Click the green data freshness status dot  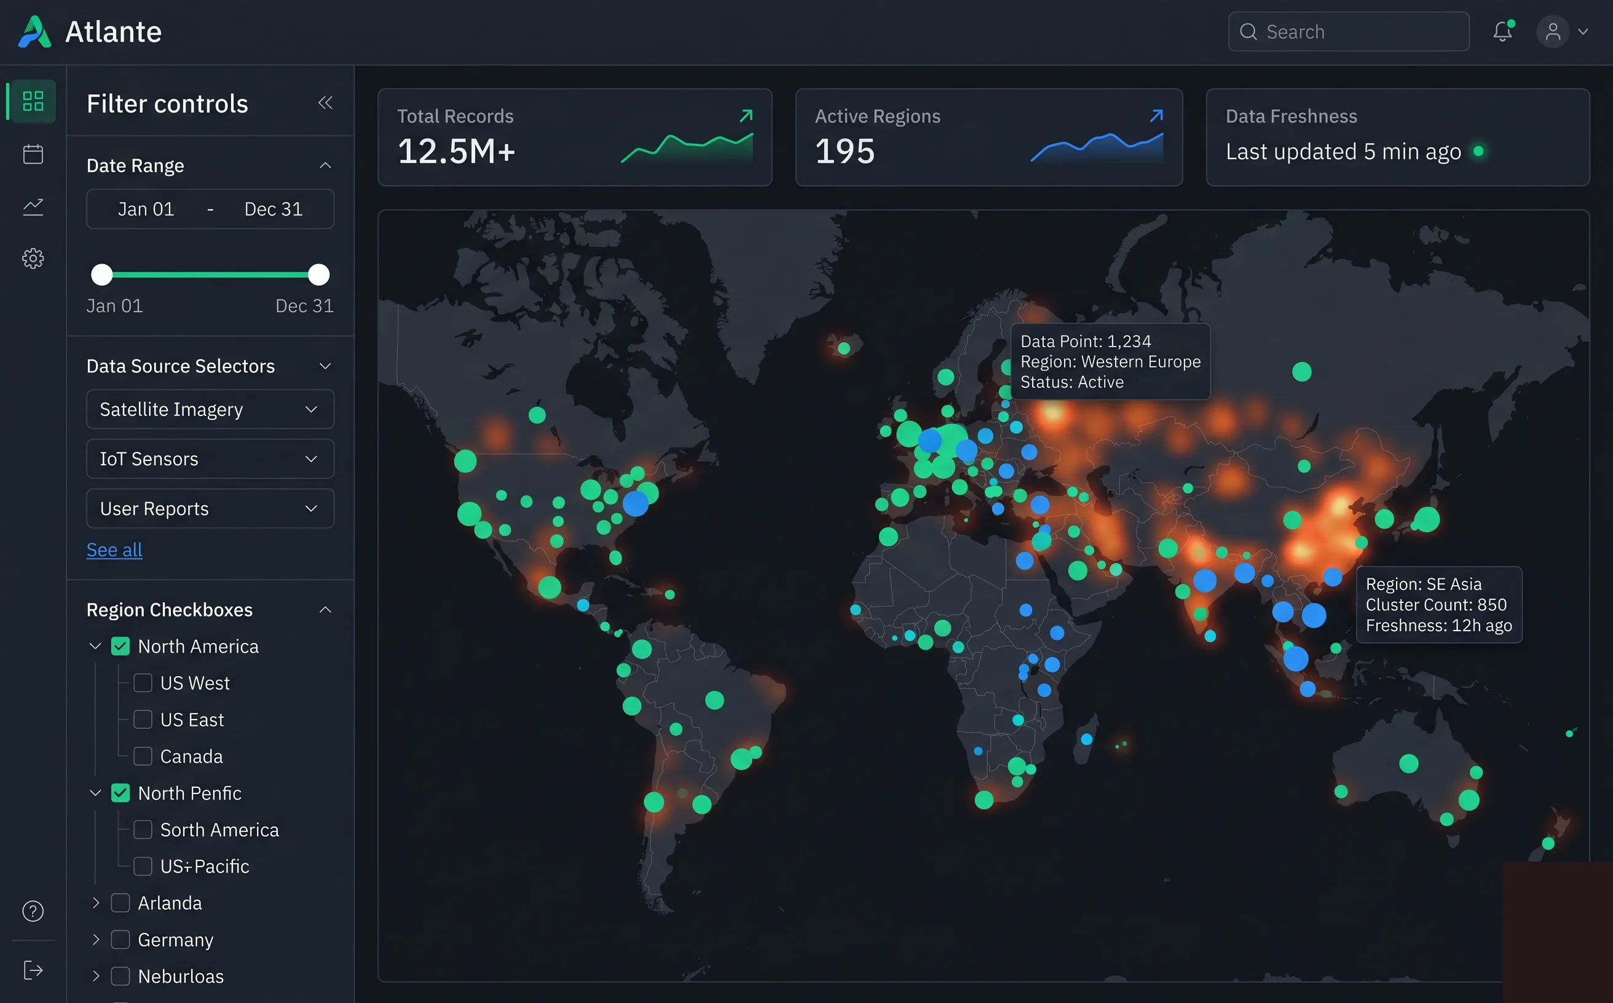tap(1478, 151)
